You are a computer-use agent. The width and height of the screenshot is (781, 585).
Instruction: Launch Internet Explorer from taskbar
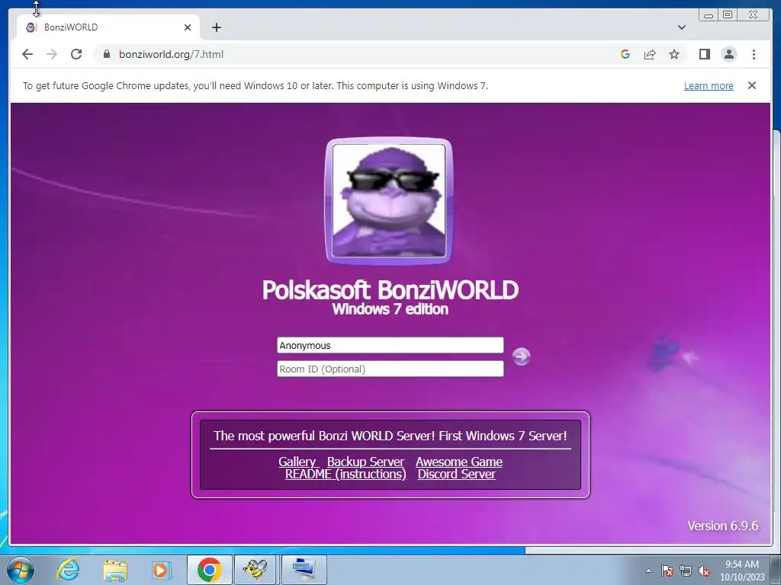(68, 570)
